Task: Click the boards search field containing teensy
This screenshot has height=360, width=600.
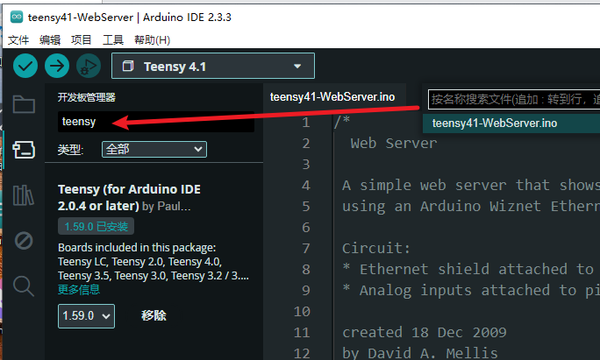Action: click(156, 122)
